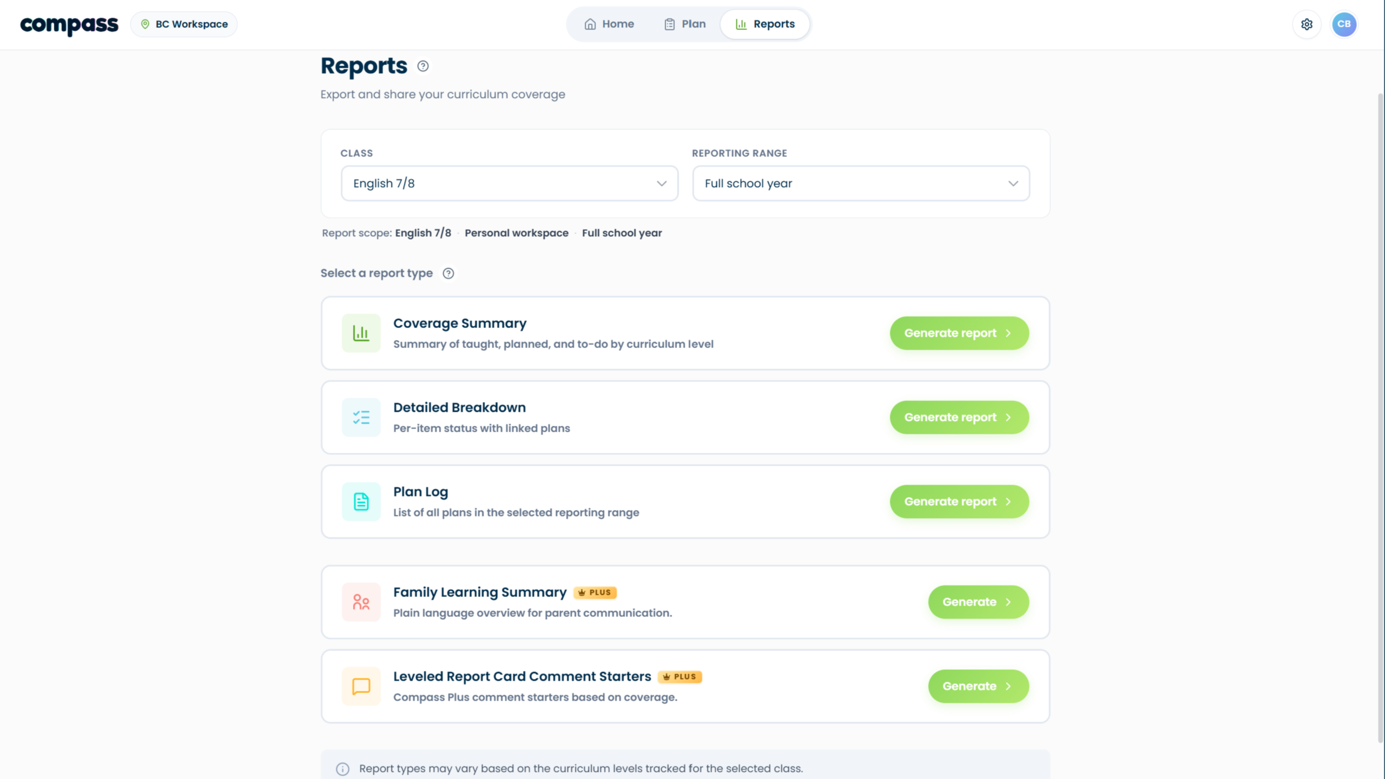1385x779 pixels.
Task: Generate Leveled Report Card Comment Starters
Action: (x=978, y=686)
